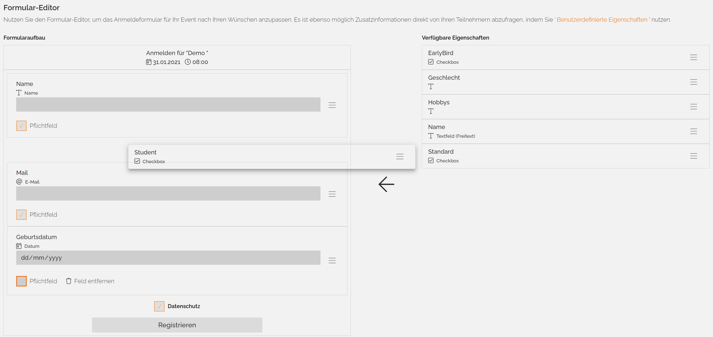This screenshot has height=337, width=713.
Task: Click the drag handle beside Geburtsdatum field
Action: [x=332, y=261]
